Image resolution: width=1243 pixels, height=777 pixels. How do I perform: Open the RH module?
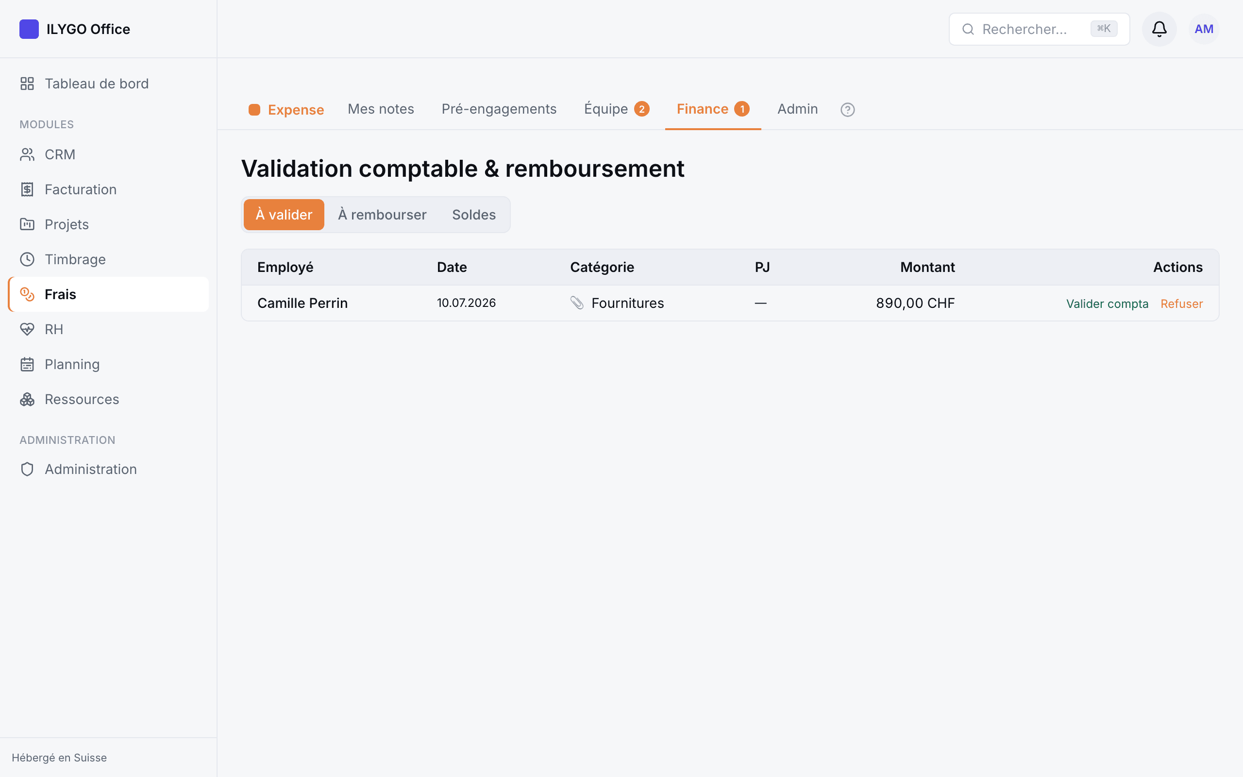108,329
